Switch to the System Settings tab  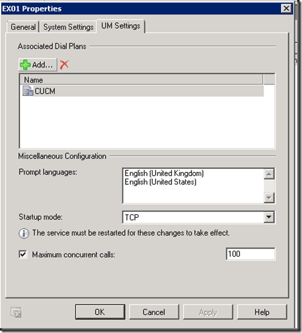point(69,27)
